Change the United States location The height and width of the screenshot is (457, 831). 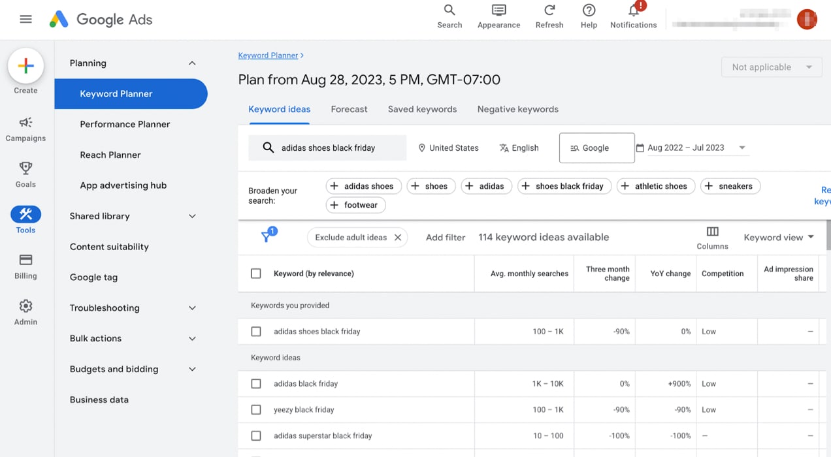(x=448, y=148)
